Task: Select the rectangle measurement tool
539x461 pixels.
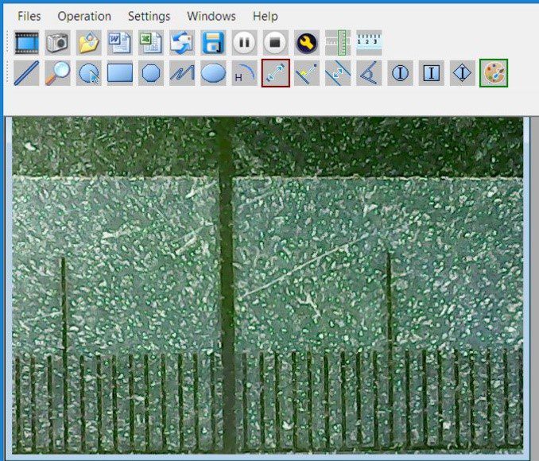Action: tap(119, 74)
